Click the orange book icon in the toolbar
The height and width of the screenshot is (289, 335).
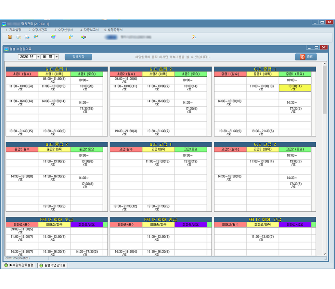[x=10, y=37]
